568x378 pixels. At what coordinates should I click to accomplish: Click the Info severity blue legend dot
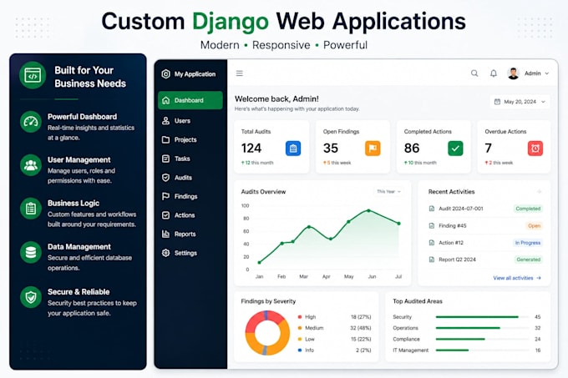click(300, 350)
